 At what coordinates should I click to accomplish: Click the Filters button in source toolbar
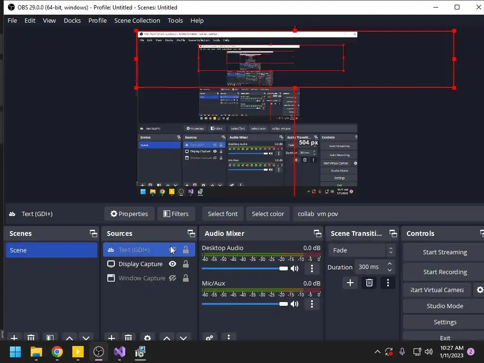point(176,214)
